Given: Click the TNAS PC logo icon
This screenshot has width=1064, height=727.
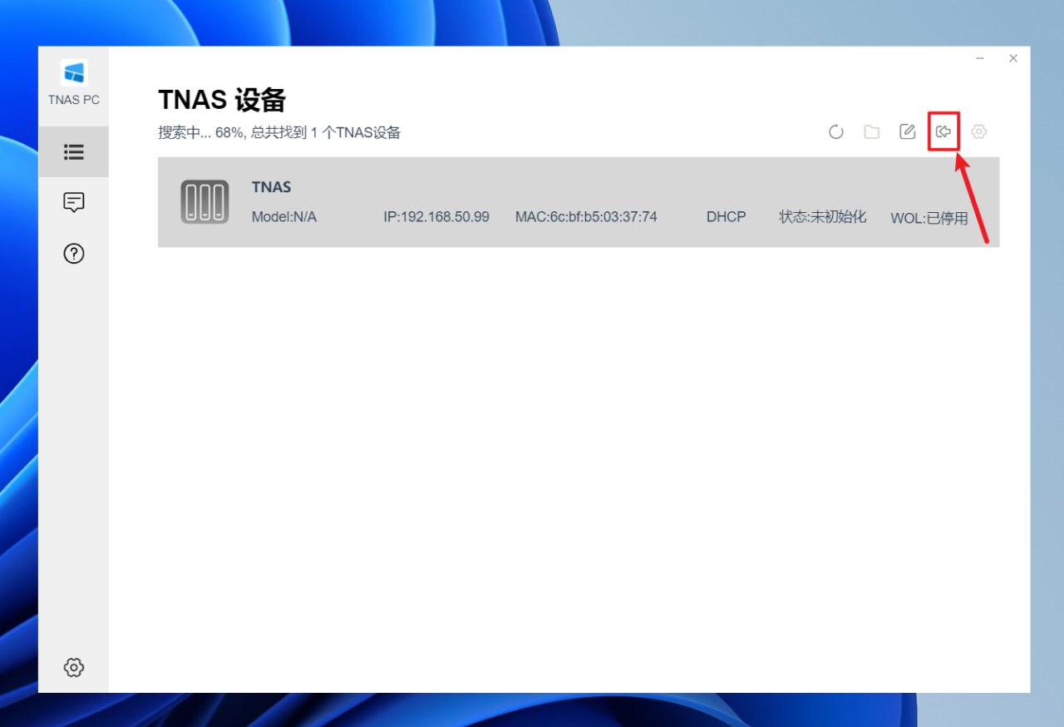Looking at the screenshot, I should click(x=74, y=73).
